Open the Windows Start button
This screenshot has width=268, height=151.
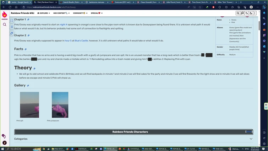click(x=2, y=149)
